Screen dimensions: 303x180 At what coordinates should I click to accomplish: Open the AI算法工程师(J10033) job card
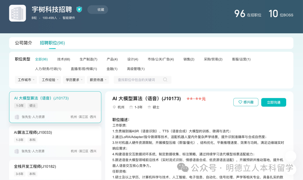pos(55,141)
